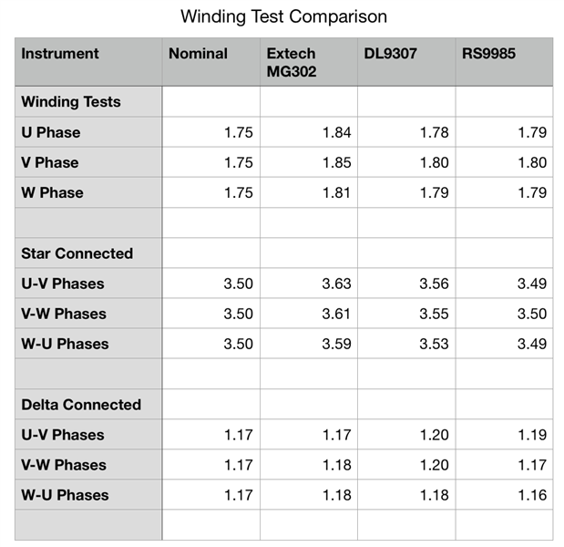Click the 1.85 Extech V Phase cell
The height and width of the screenshot is (547, 564).
coord(336,162)
